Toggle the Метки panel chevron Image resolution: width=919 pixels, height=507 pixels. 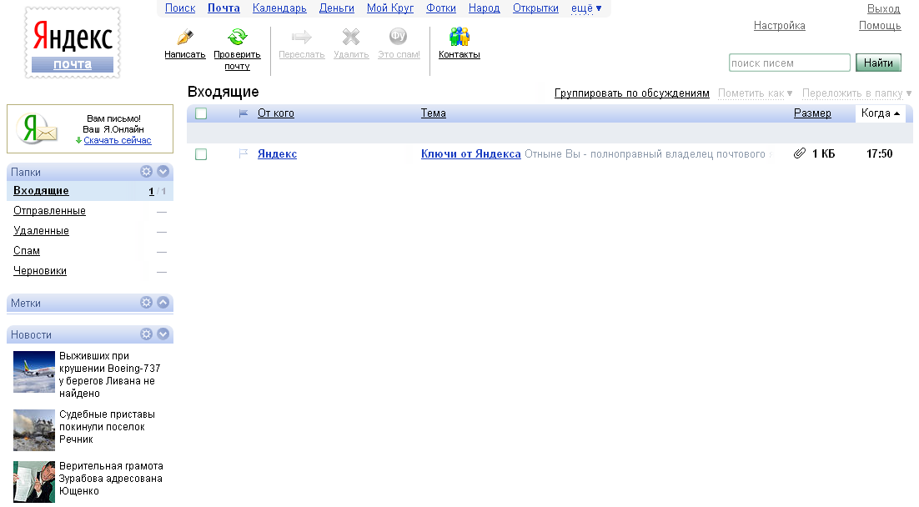pos(163,303)
